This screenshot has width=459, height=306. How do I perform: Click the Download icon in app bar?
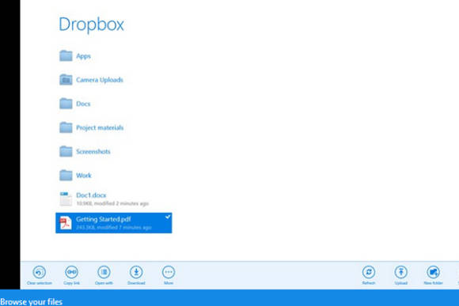(x=136, y=272)
